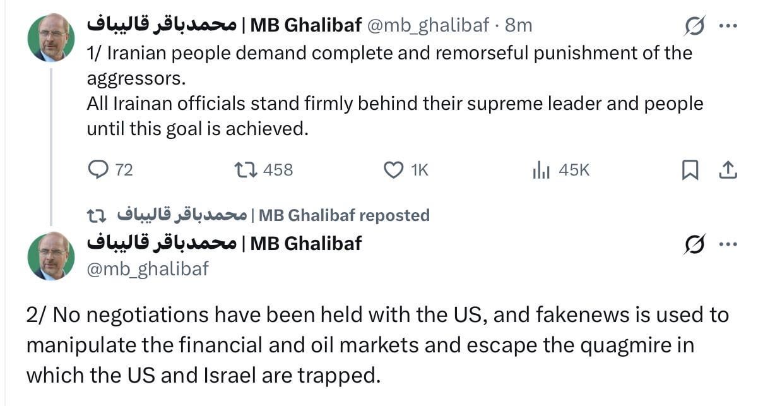Click the '8m' timestamp link
The image size is (758, 406).
coord(519,25)
